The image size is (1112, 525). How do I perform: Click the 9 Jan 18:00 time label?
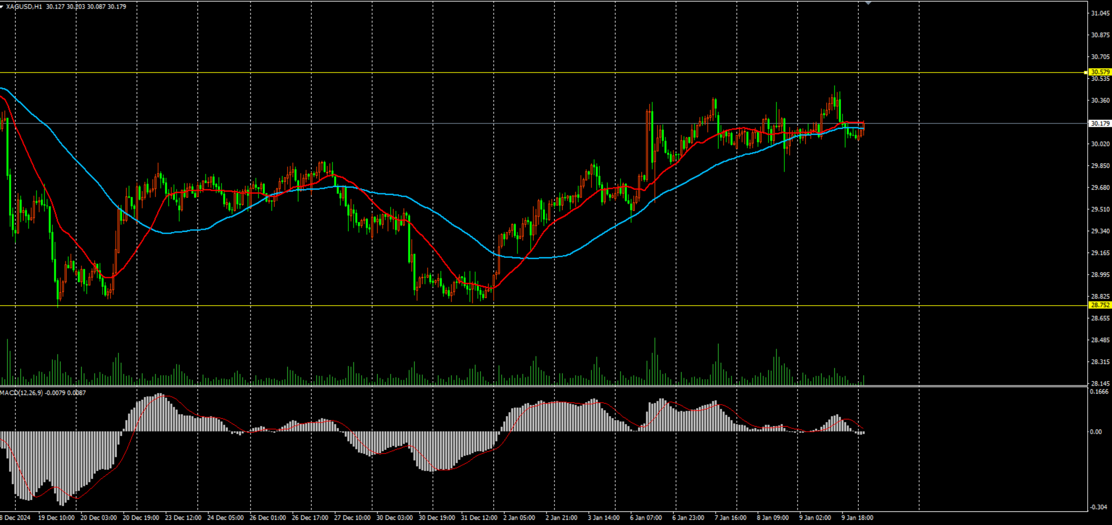click(858, 518)
